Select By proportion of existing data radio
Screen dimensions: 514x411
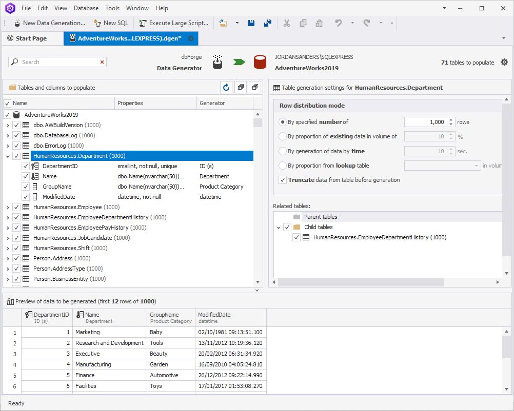pos(282,136)
